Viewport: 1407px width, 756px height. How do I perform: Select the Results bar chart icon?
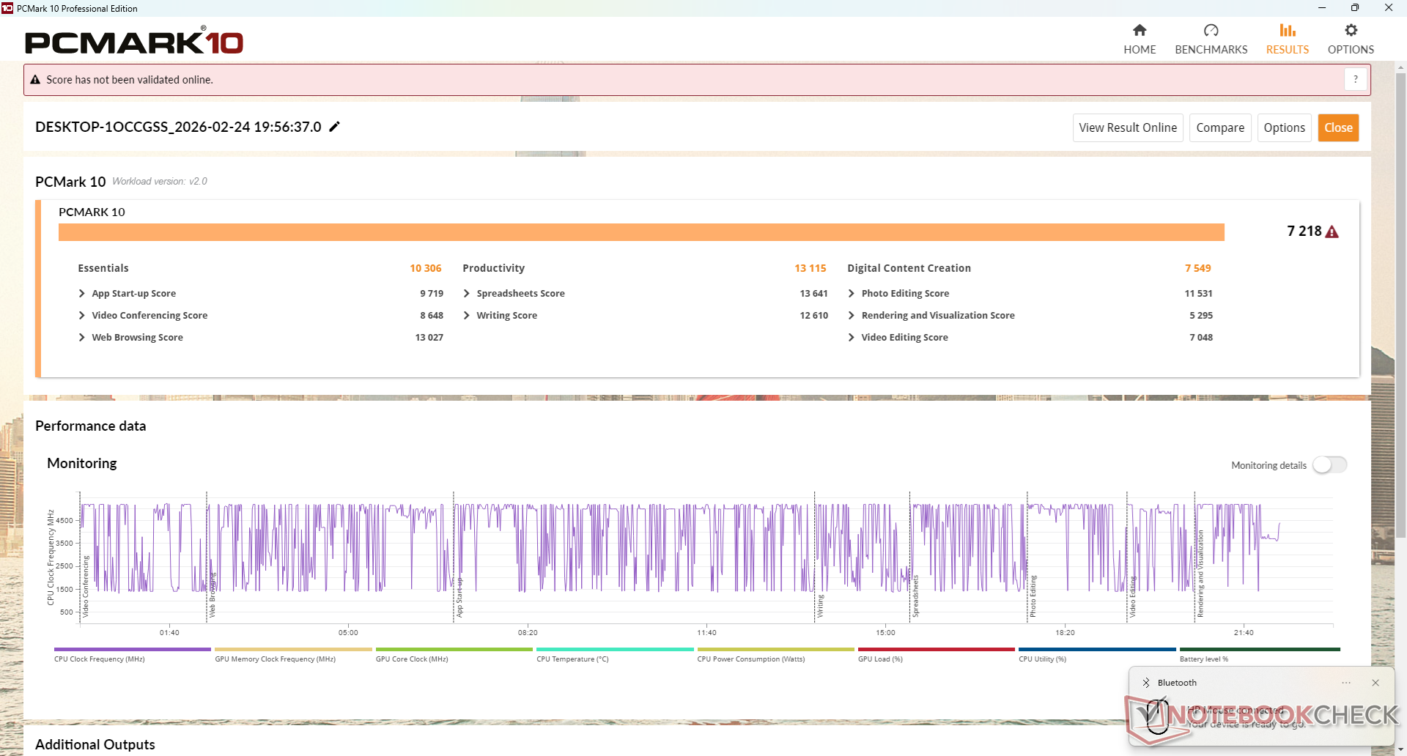coord(1287,31)
